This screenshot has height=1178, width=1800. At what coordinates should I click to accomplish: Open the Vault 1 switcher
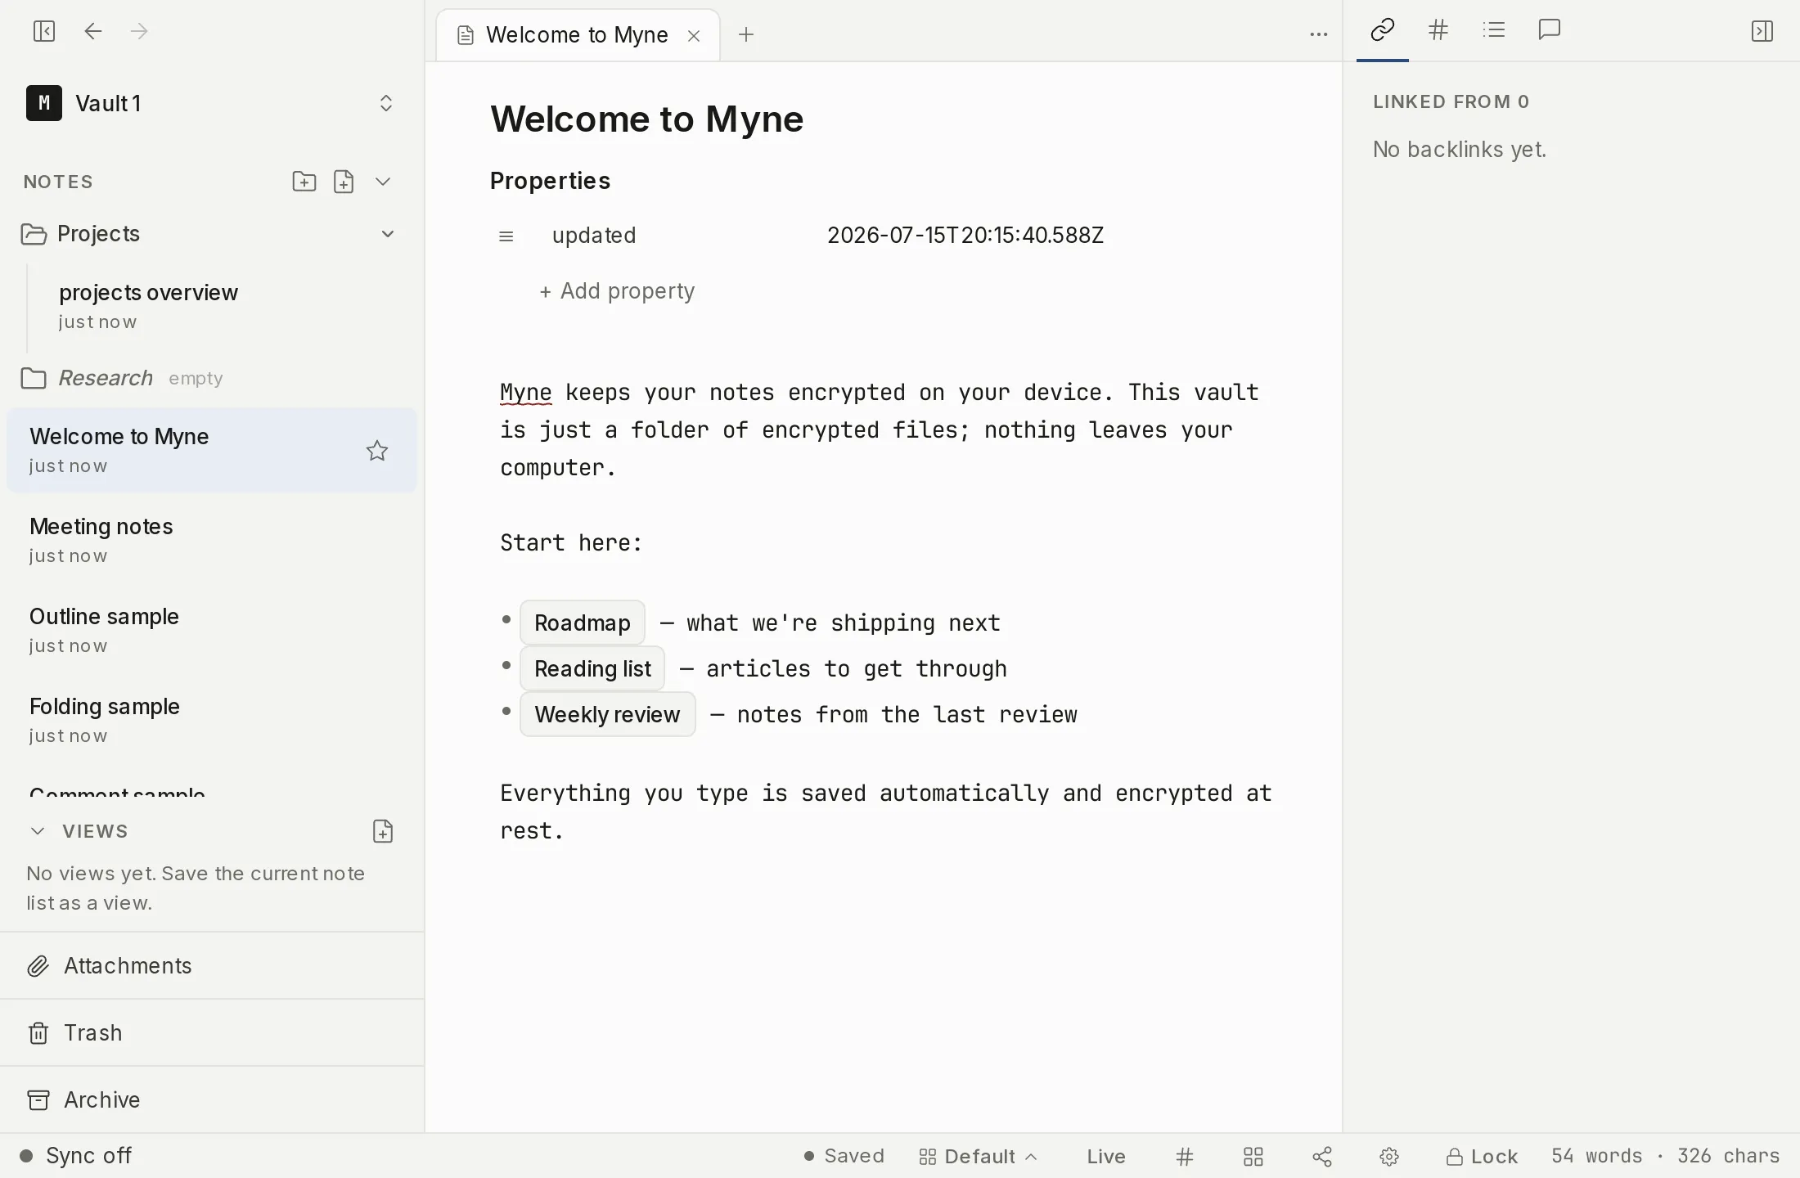[x=211, y=103]
